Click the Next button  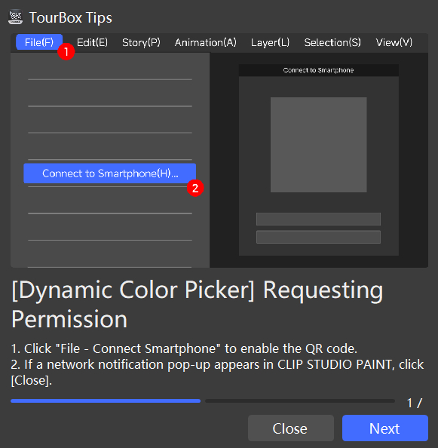[385, 428]
